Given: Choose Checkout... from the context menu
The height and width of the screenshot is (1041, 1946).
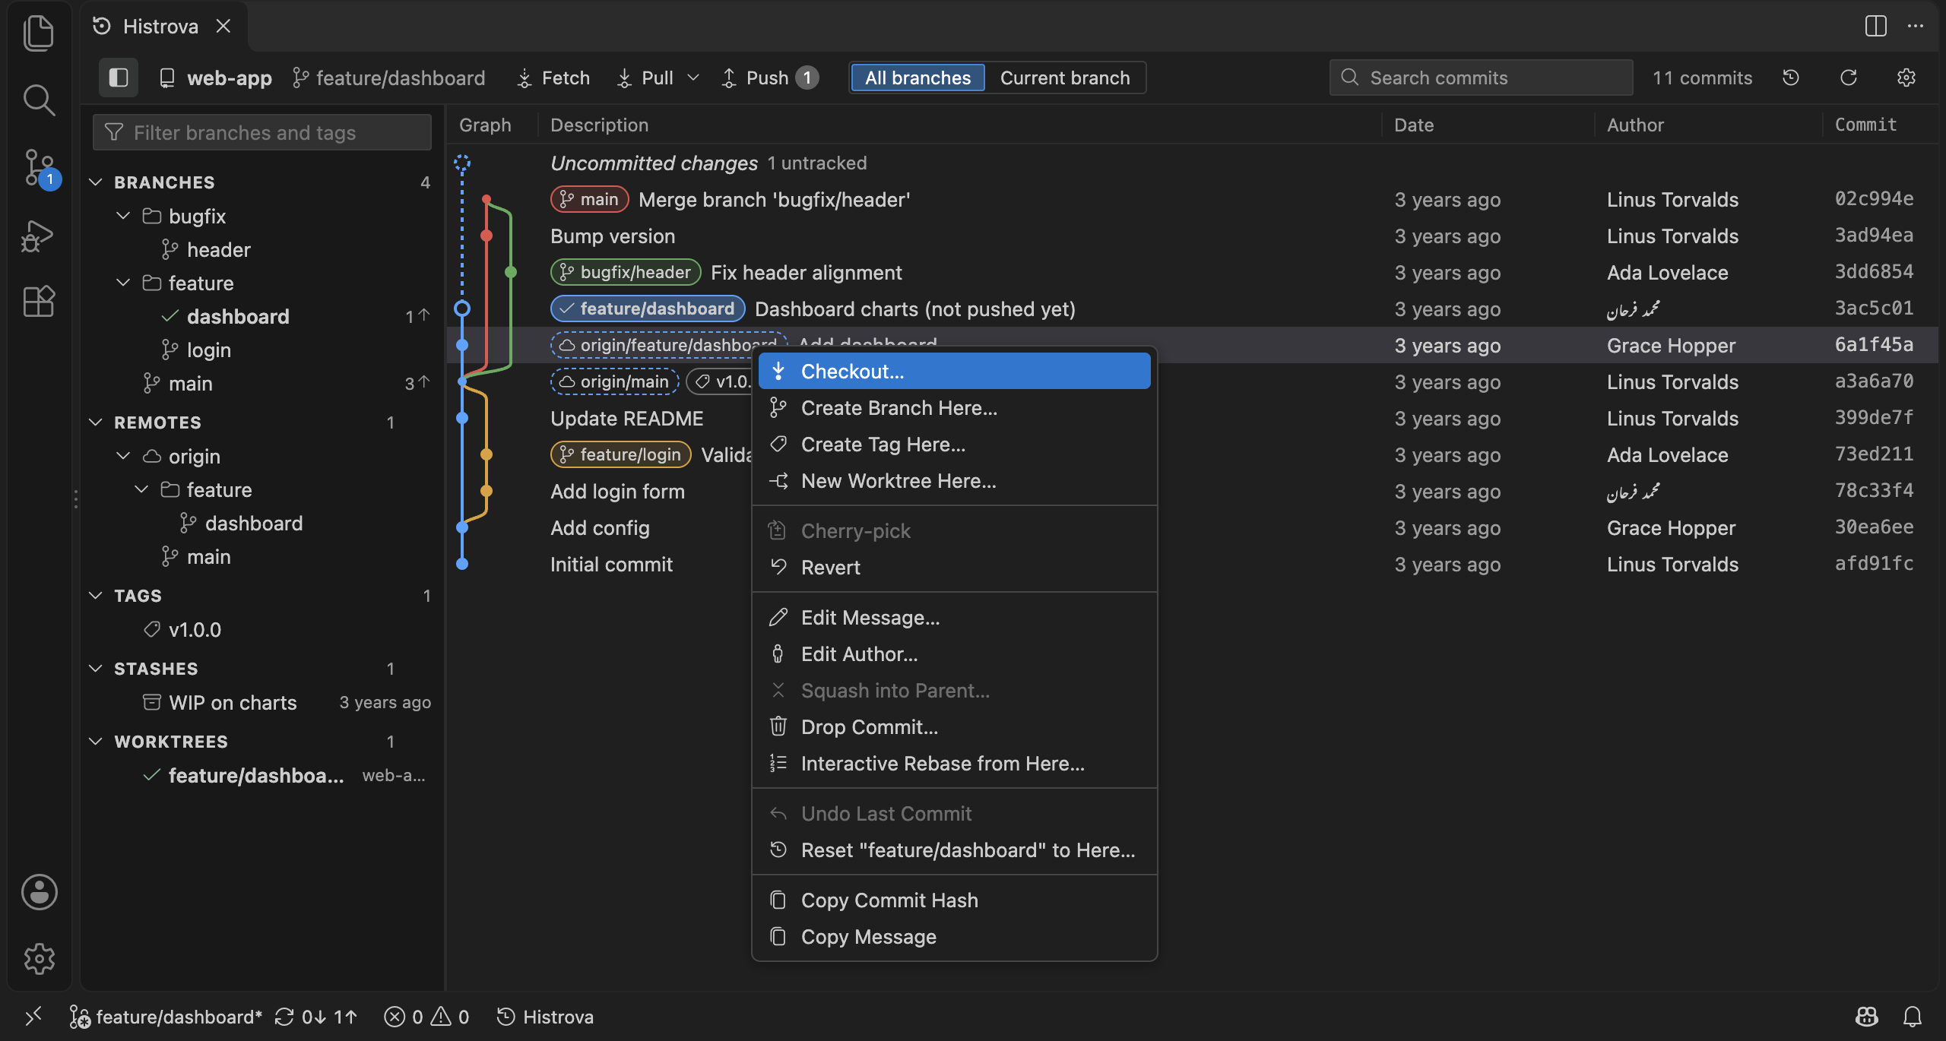Looking at the screenshot, I should pyautogui.click(x=954, y=372).
